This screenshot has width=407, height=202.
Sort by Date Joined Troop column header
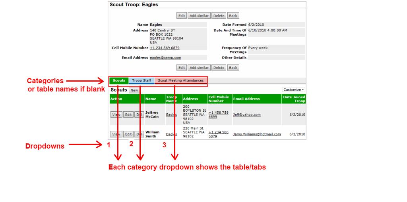click(294, 99)
